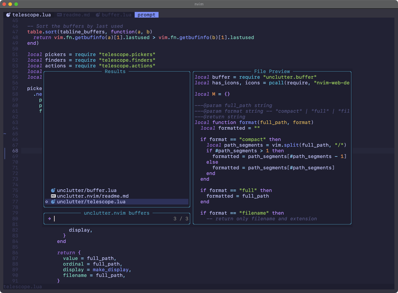Click 'local M = {}' in File Preview

coord(212,94)
